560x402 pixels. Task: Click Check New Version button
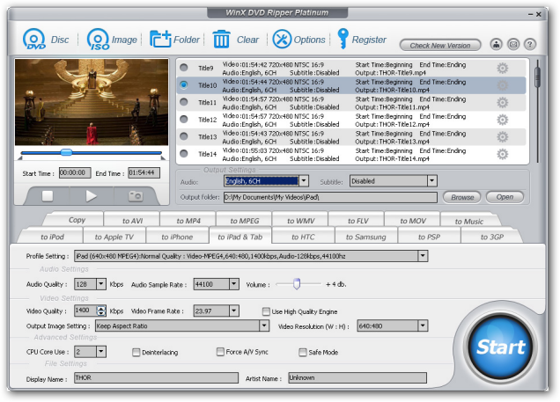[x=440, y=45]
